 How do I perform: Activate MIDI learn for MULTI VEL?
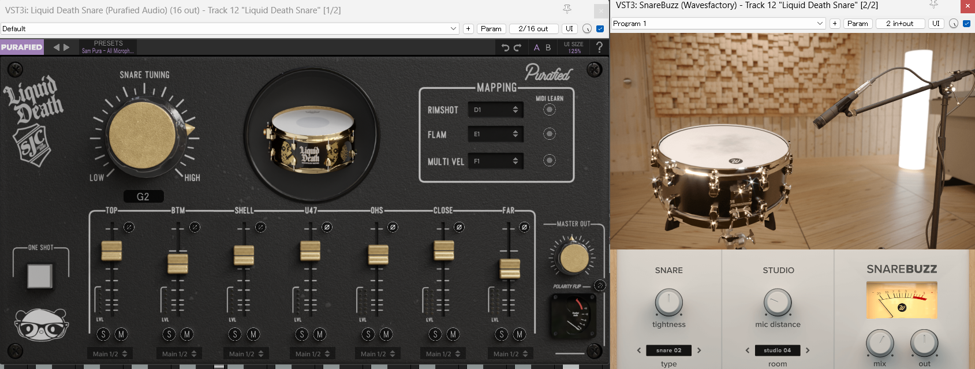point(550,161)
